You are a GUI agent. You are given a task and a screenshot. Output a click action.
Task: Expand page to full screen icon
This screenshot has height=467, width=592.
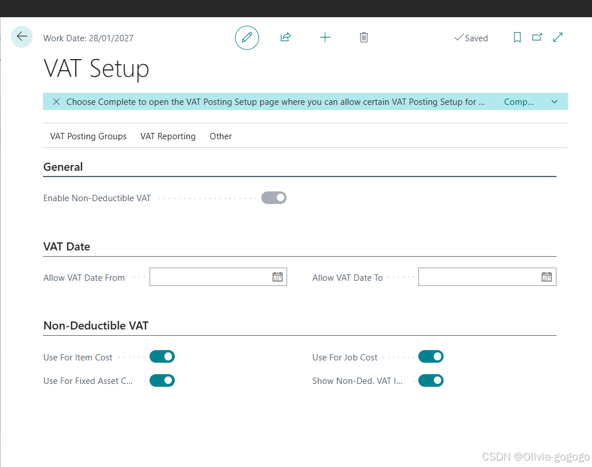point(558,37)
